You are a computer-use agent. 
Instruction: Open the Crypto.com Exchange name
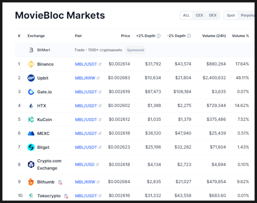(x=49, y=165)
